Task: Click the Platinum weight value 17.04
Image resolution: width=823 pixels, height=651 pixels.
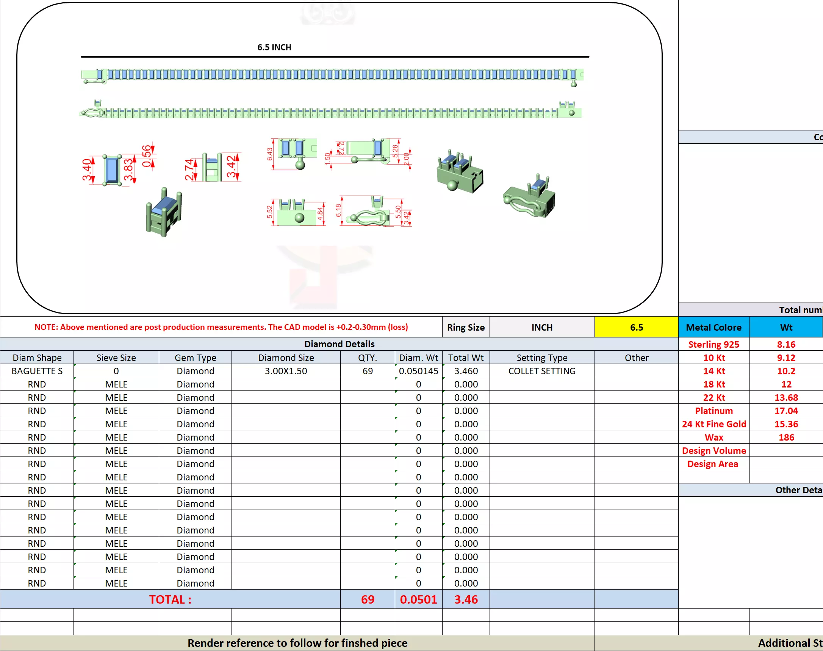Action: click(786, 411)
